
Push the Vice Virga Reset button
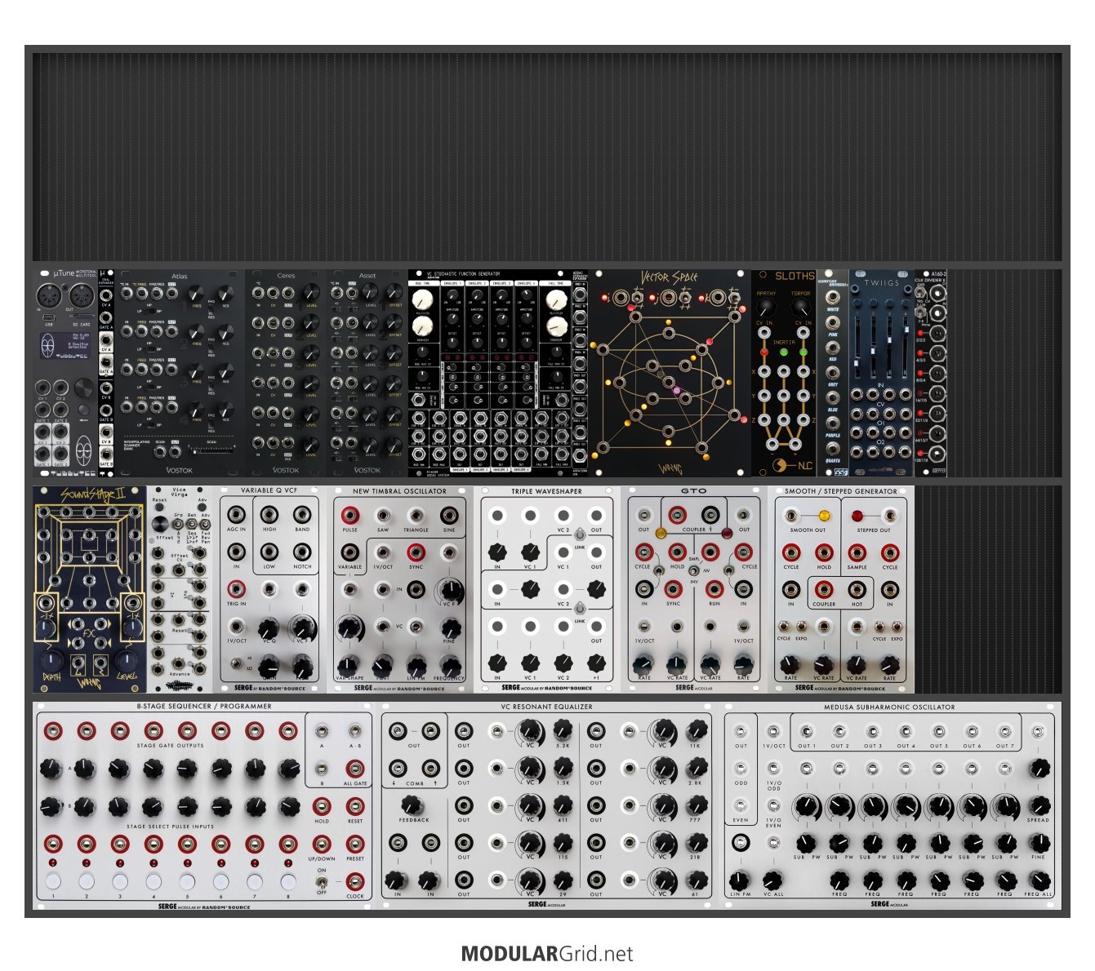click(159, 508)
